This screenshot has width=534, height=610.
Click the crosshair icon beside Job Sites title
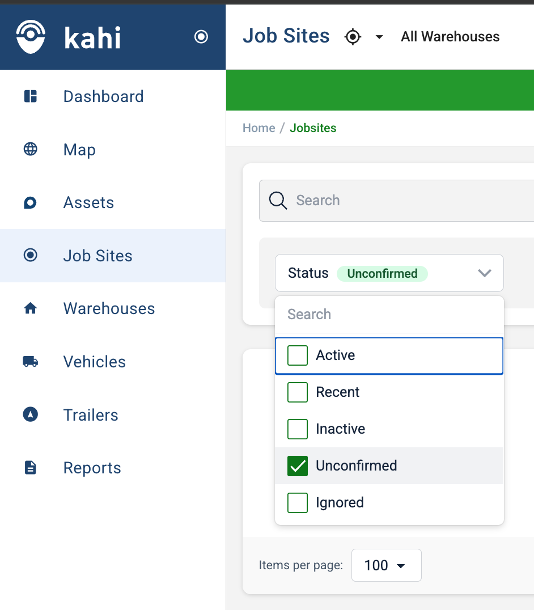[353, 37]
